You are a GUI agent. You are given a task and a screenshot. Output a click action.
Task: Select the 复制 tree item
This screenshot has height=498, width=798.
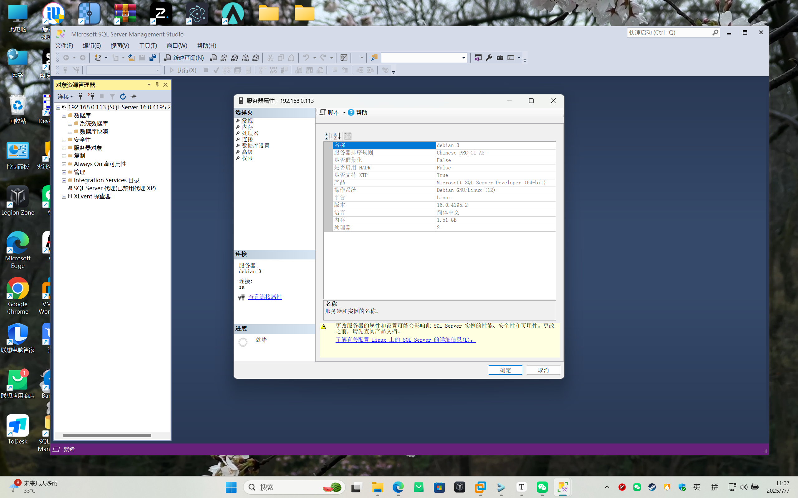point(80,156)
